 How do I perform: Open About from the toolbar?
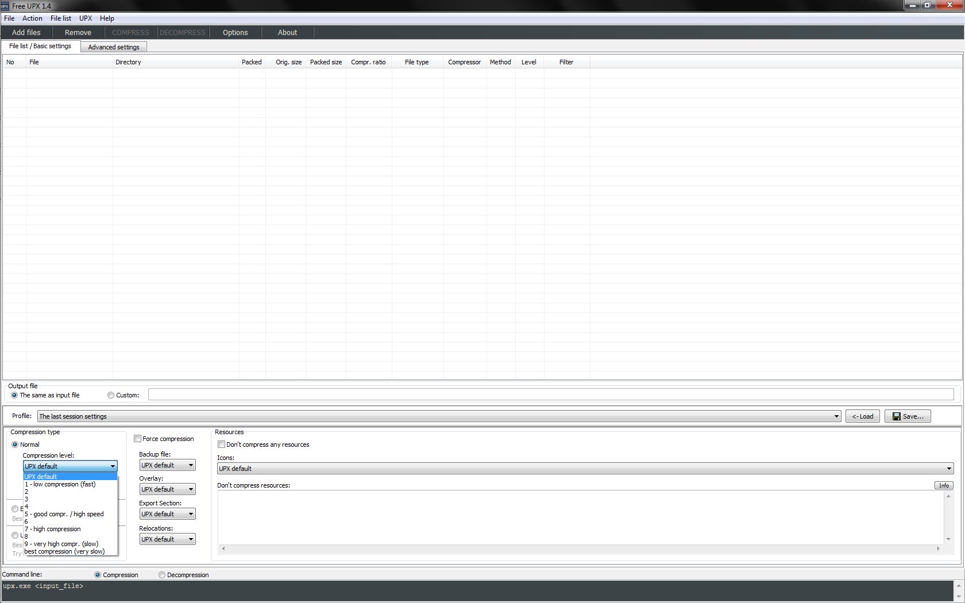click(x=288, y=33)
